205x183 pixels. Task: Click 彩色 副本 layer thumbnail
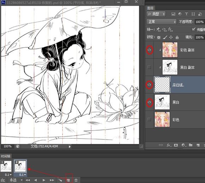coord(170,50)
